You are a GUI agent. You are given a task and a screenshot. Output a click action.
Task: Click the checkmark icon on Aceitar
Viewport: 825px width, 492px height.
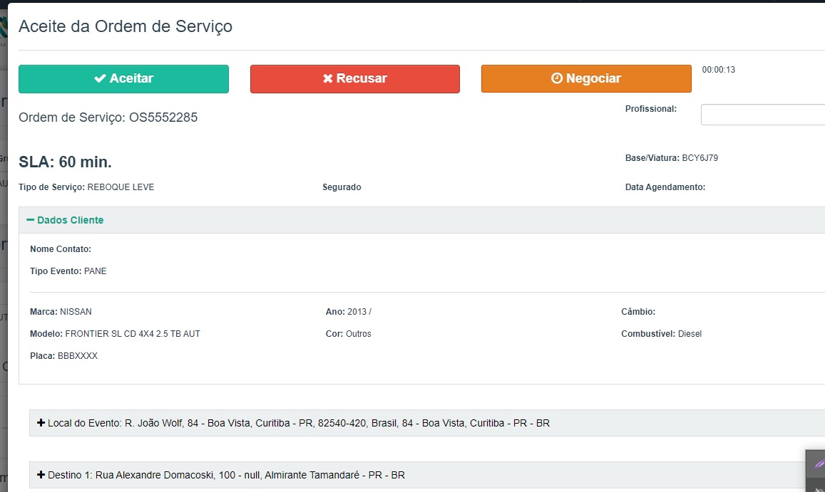click(x=100, y=78)
